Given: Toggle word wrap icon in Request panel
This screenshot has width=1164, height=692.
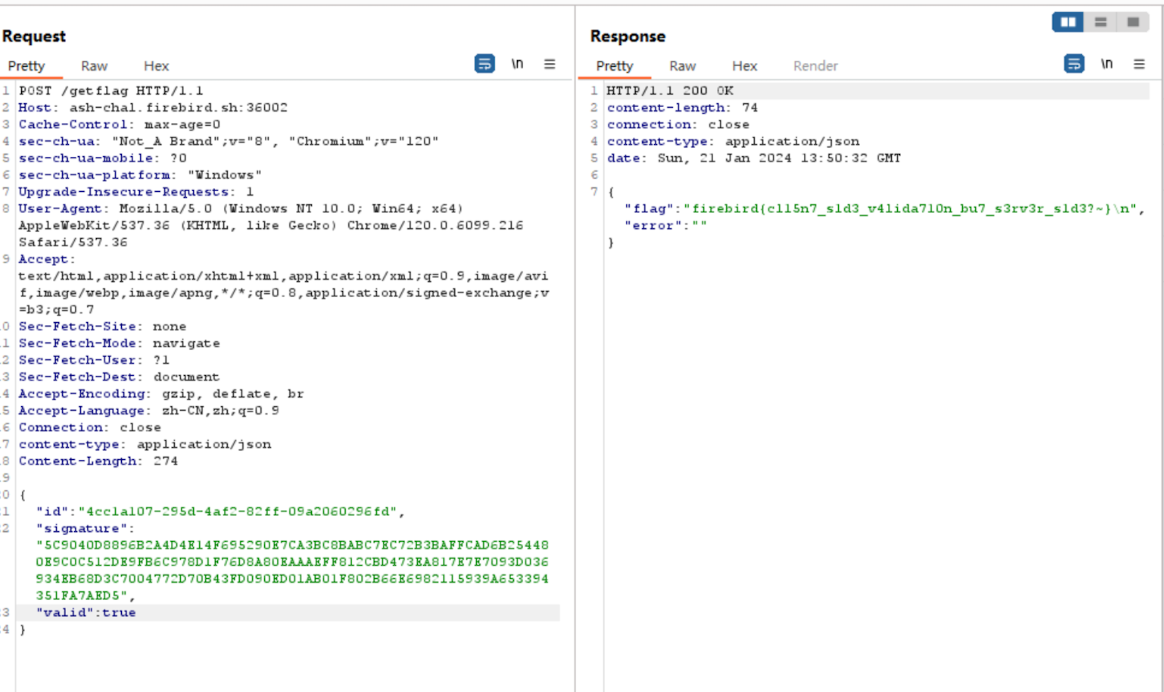Looking at the screenshot, I should (x=484, y=64).
